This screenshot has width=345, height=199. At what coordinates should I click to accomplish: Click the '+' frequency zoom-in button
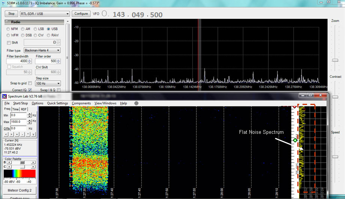17,134
